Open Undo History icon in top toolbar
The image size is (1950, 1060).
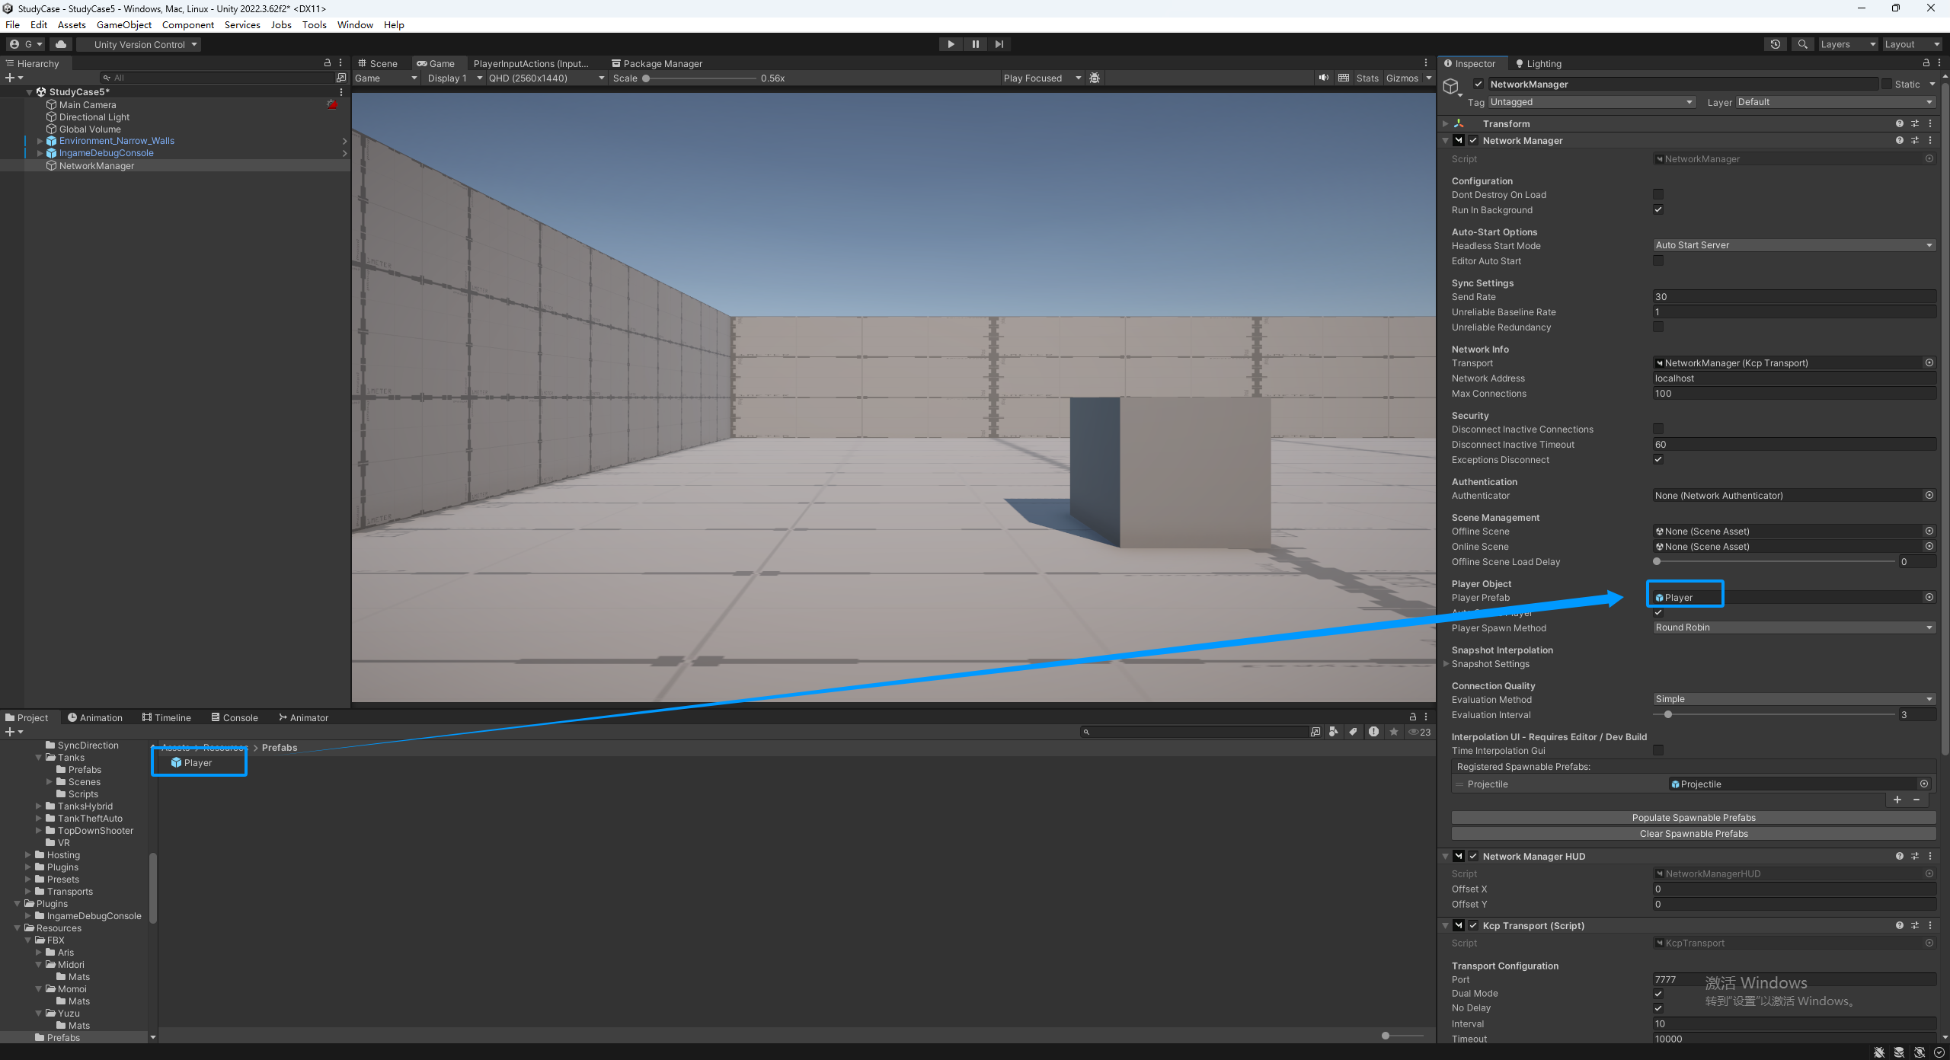[1775, 44]
